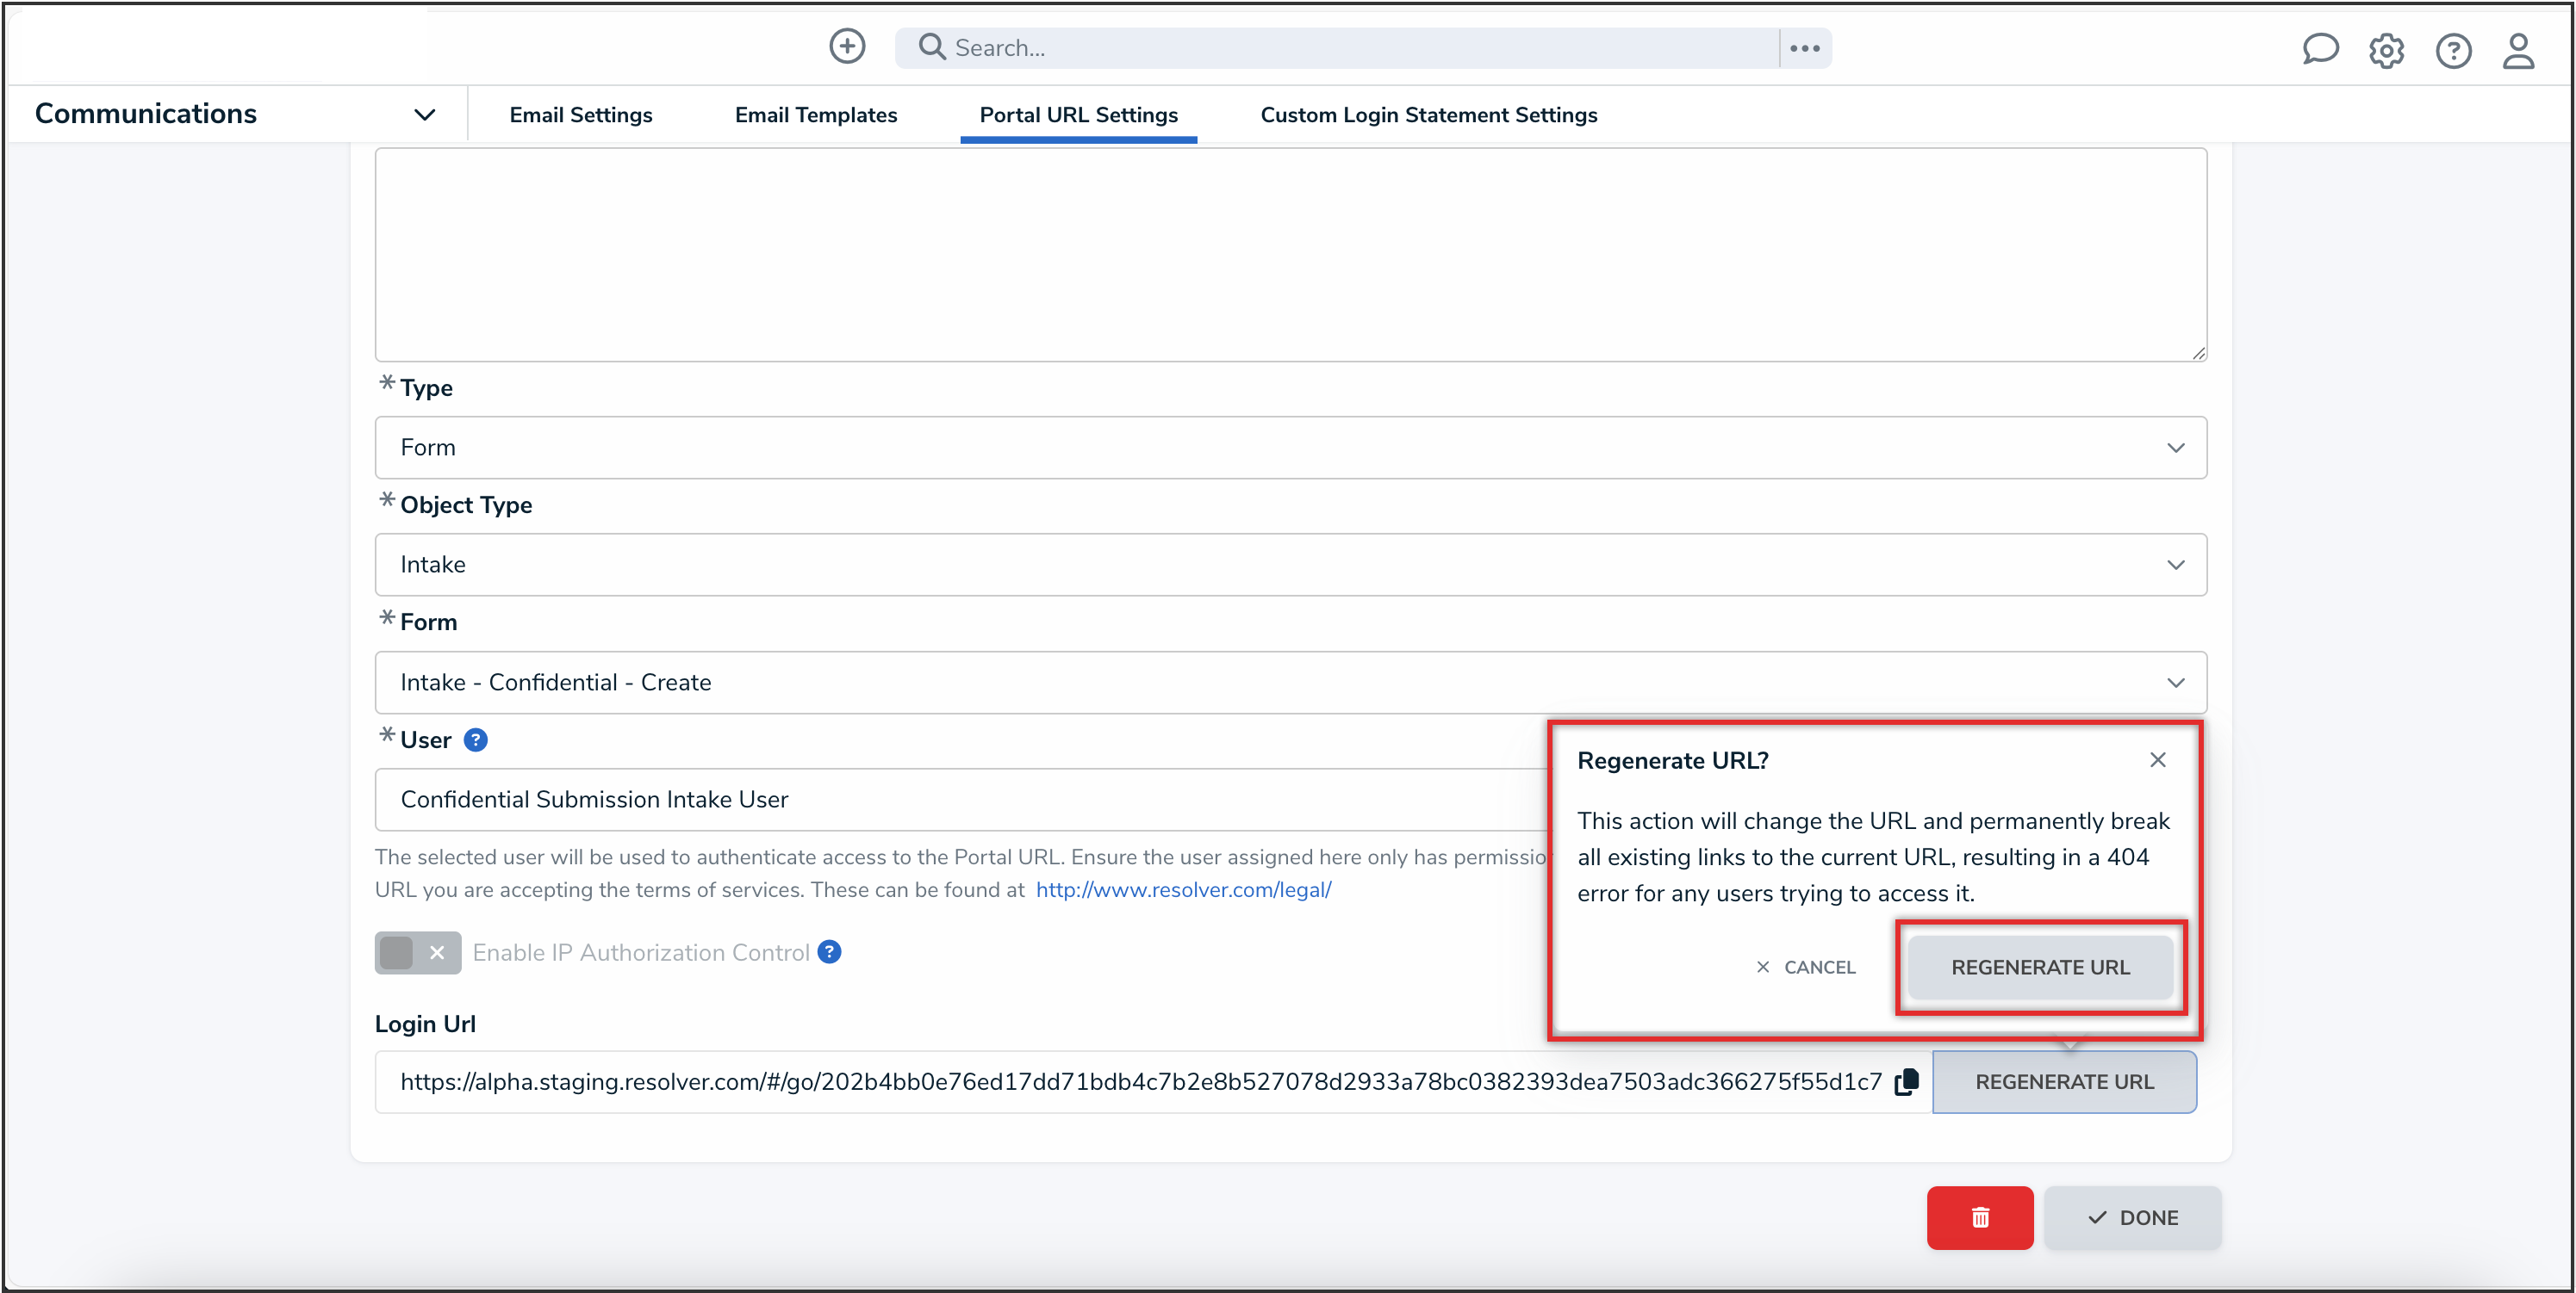Expand the Communications section dropdown

[x=424, y=114]
